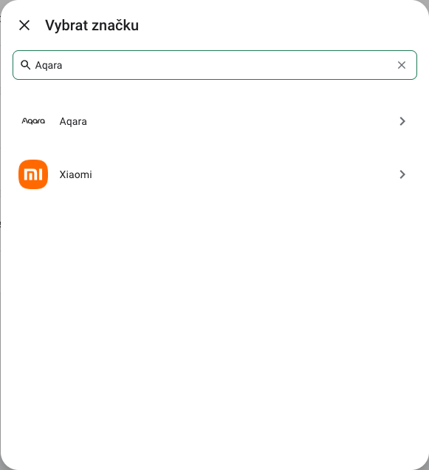Click the Aqara brand logo
The image size is (429, 470).
pyautogui.click(x=33, y=121)
